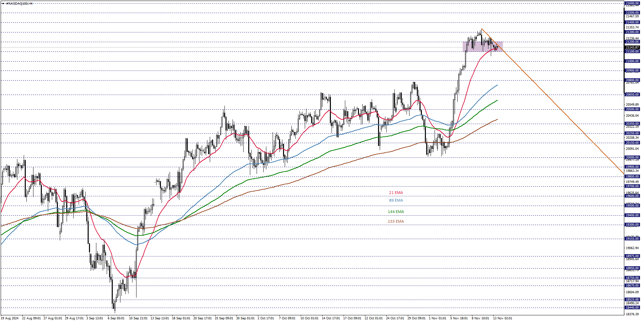Click the 18440.00 price level label

pyautogui.click(x=632, y=308)
